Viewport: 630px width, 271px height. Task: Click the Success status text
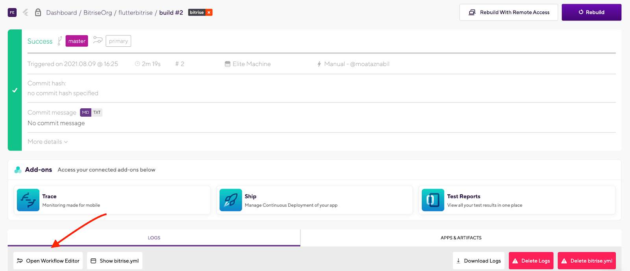coord(40,41)
